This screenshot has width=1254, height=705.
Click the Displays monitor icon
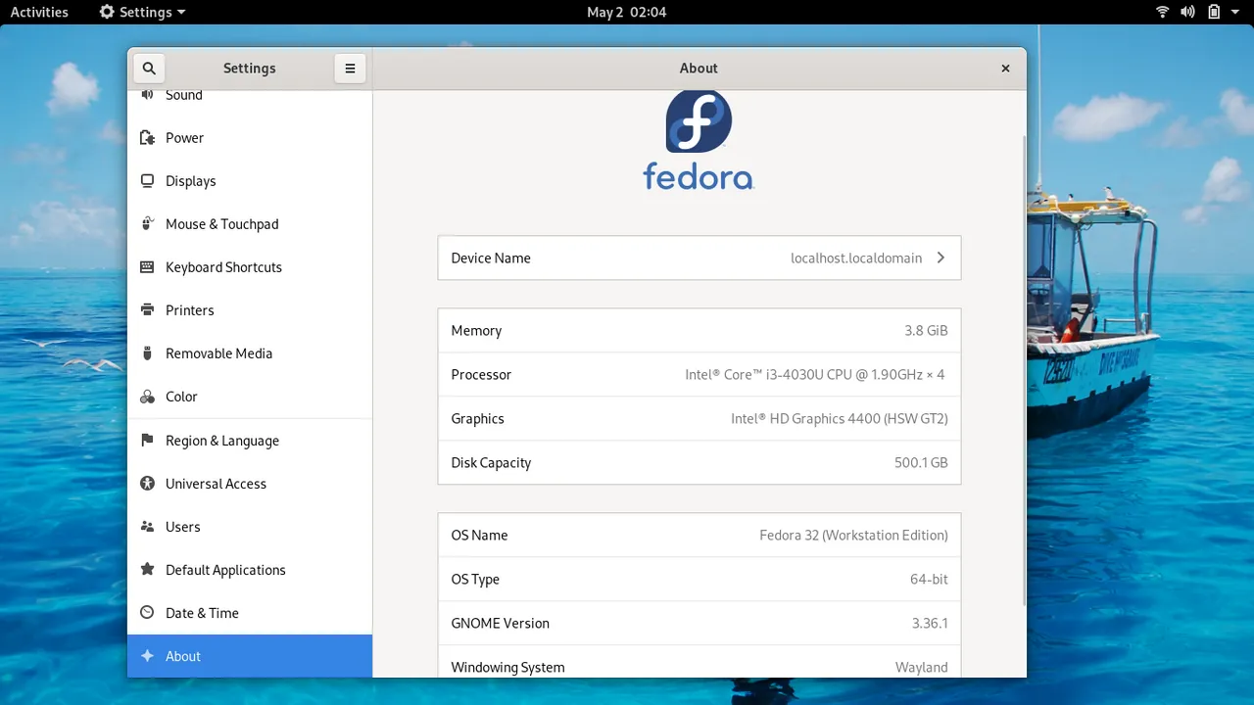(x=147, y=181)
